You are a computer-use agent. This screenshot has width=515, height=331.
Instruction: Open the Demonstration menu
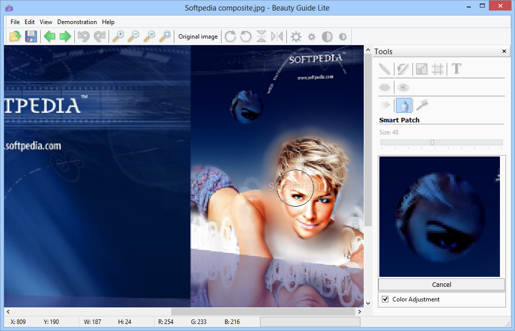(77, 22)
